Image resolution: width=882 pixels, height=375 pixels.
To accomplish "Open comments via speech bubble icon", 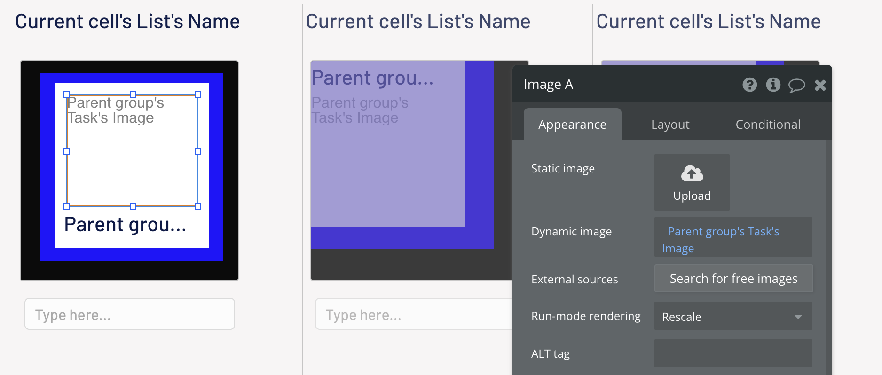I will (x=796, y=85).
